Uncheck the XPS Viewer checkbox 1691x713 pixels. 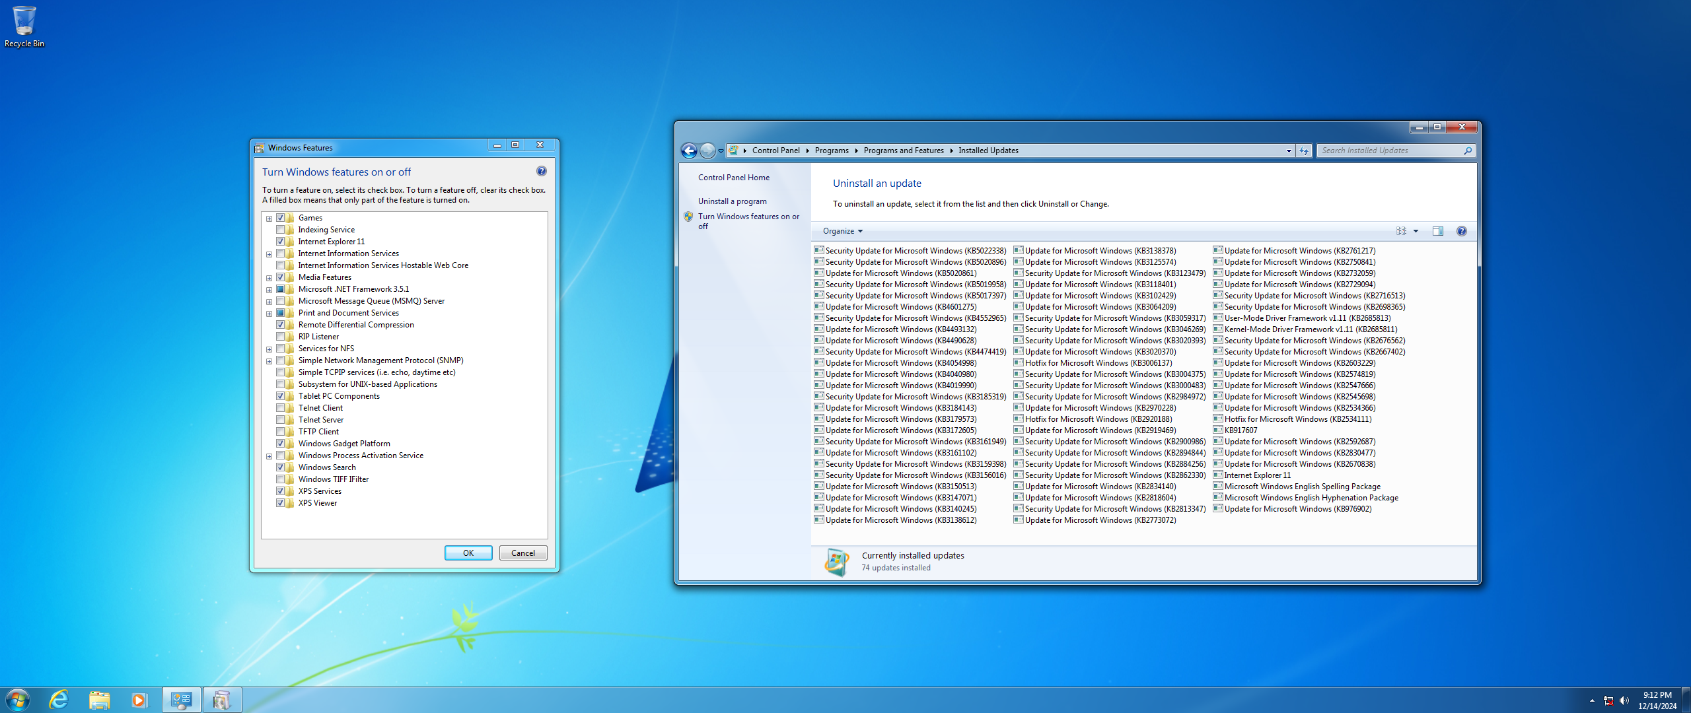coord(280,503)
